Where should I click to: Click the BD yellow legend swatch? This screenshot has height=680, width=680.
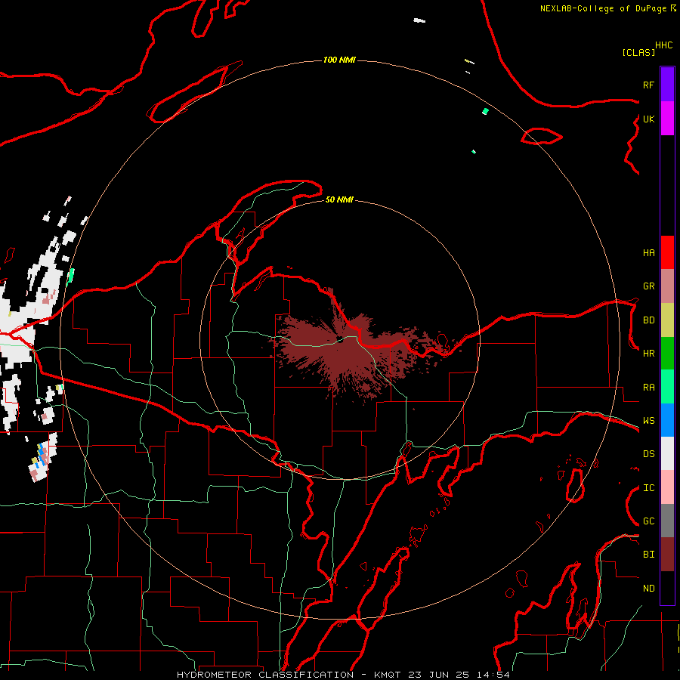click(667, 320)
